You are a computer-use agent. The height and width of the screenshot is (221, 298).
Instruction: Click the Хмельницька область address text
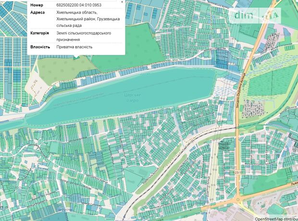click(76, 12)
